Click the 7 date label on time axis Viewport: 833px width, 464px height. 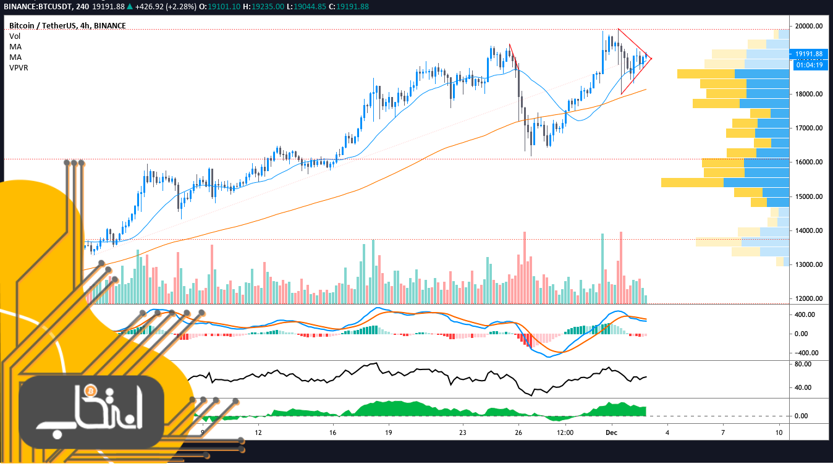tap(723, 432)
